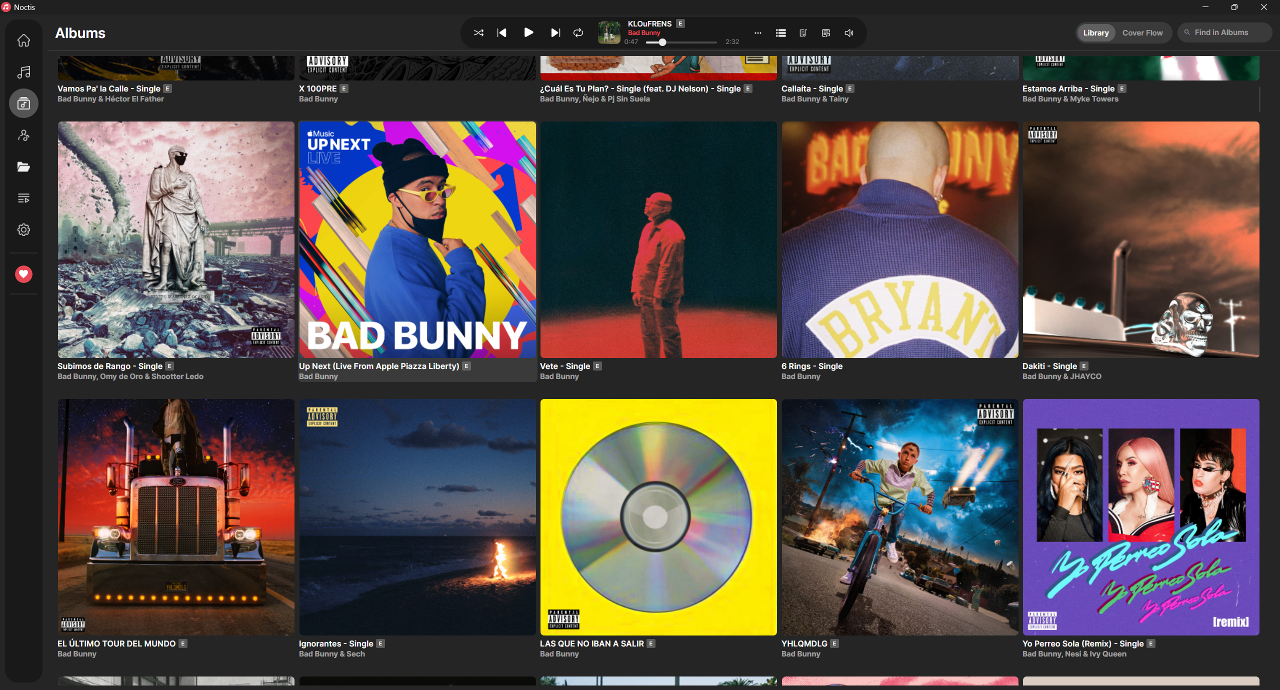Image resolution: width=1280 pixels, height=690 pixels.
Task: Click the 'X 100PRE' album title
Action: click(x=318, y=88)
